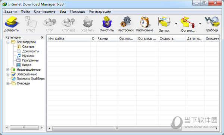Open the Скачивание menu
The height and width of the screenshot is (135, 224).
tap(44, 12)
